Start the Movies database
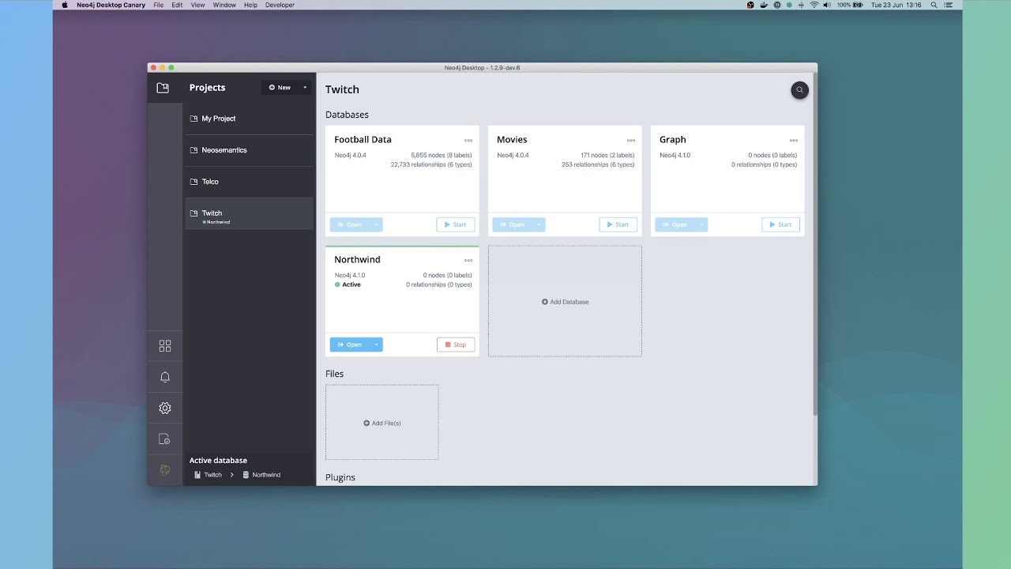Screen dimensions: 1011x569 [x=618, y=224]
